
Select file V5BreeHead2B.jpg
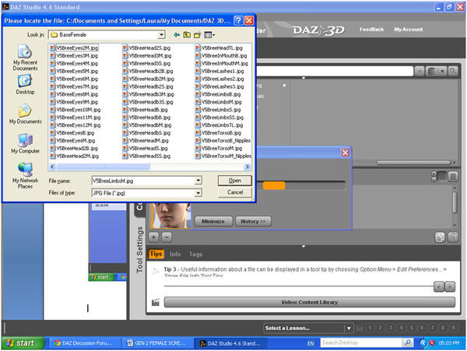(x=74, y=149)
